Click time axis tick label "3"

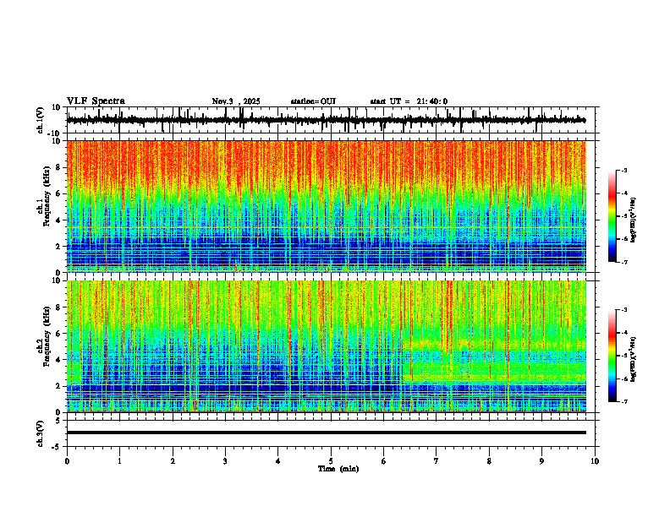point(225,461)
